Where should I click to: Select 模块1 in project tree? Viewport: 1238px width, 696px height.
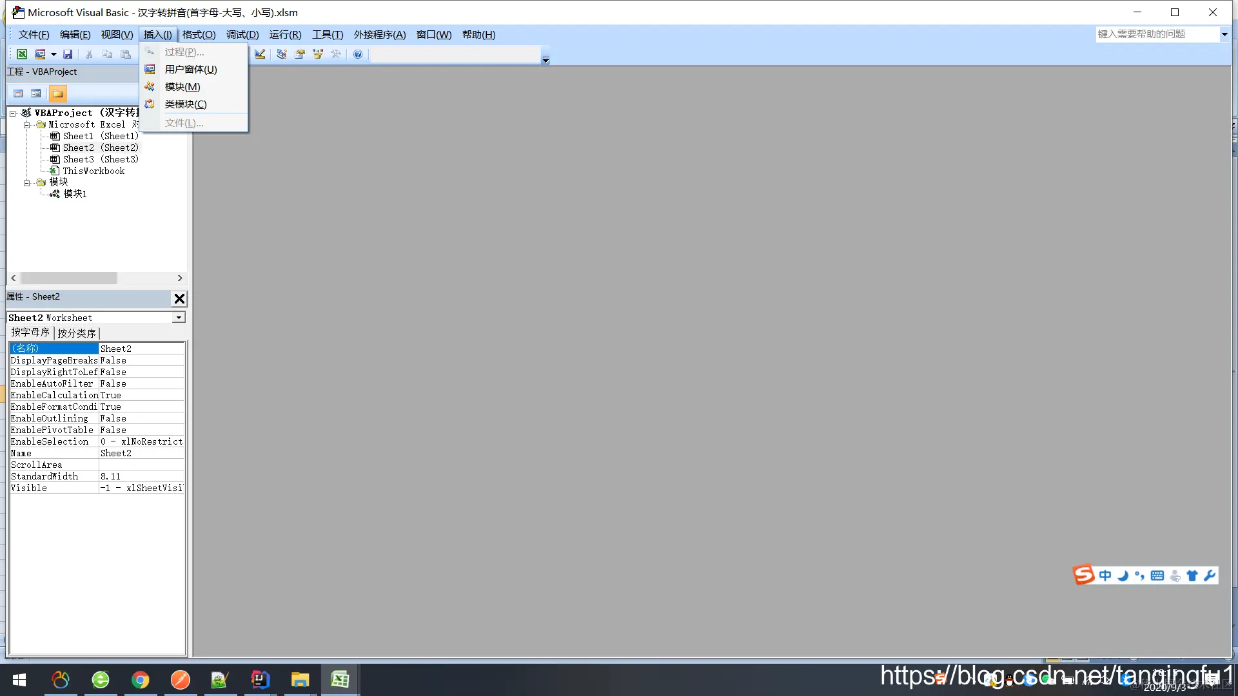(x=75, y=193)
